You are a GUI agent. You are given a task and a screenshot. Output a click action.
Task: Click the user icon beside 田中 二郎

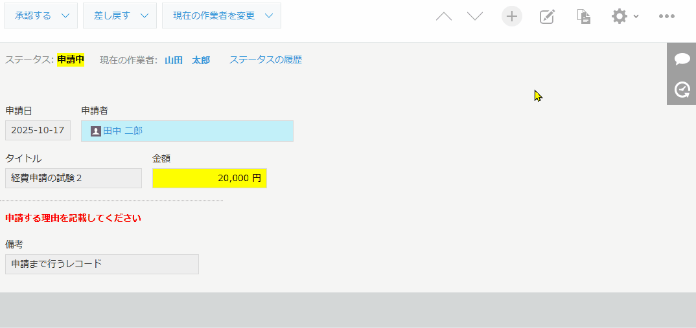click(x=96, y=131)
